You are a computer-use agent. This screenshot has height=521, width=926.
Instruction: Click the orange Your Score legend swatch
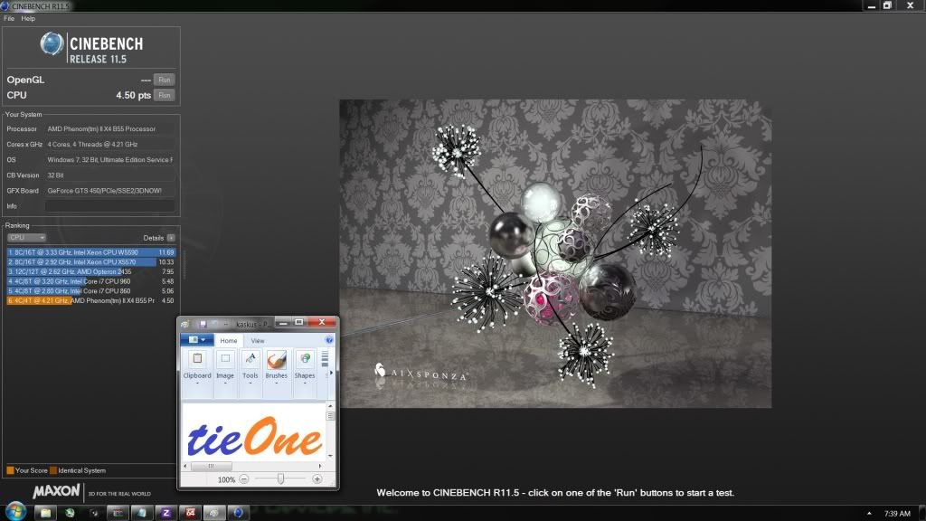click(x=10, y=470)
